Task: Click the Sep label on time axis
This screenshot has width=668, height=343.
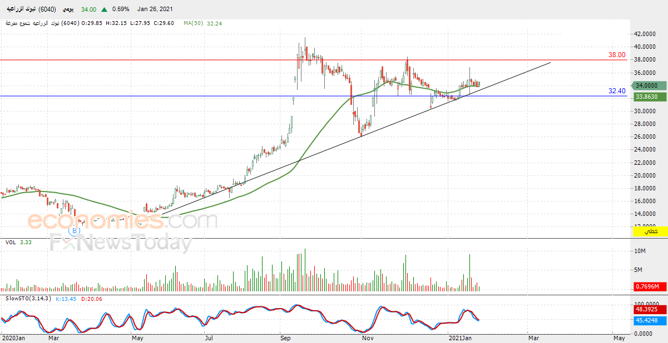Action: pyautogui.click(x=285, y=337)
